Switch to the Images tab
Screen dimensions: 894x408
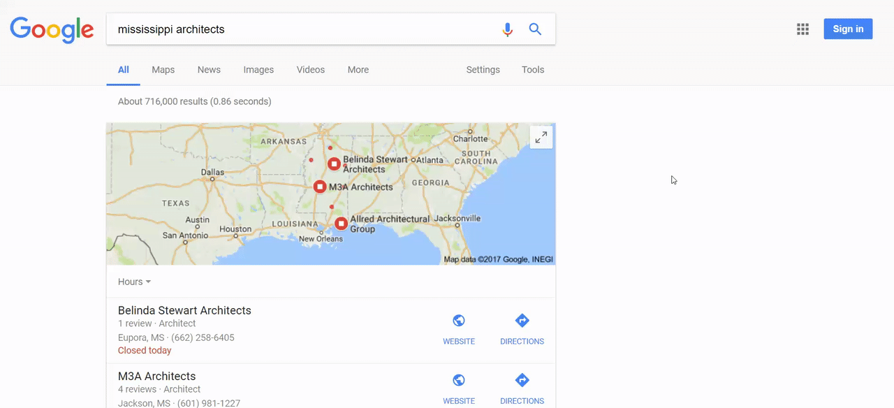pyautogui.click(x=258, y=70)
